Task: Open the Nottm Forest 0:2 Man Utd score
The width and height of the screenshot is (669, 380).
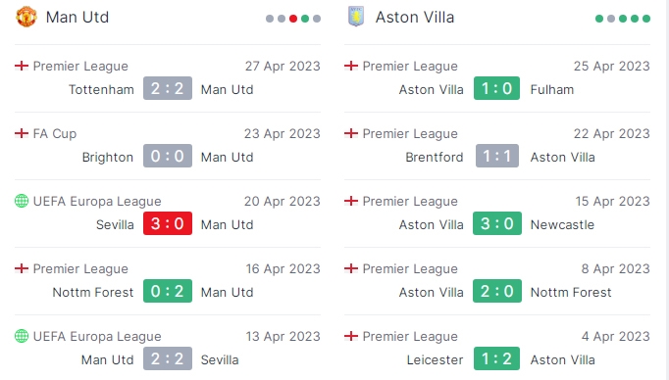Action: [x=167, y=291]
